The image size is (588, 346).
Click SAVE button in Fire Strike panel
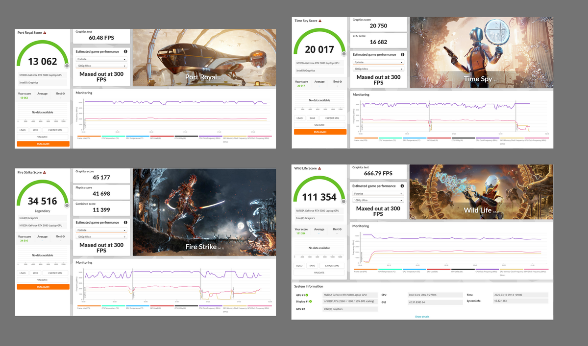36,273
